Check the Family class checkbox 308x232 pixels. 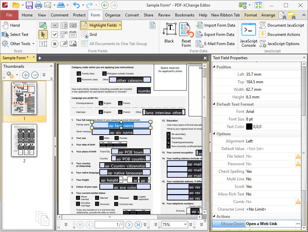pos(79,74)
